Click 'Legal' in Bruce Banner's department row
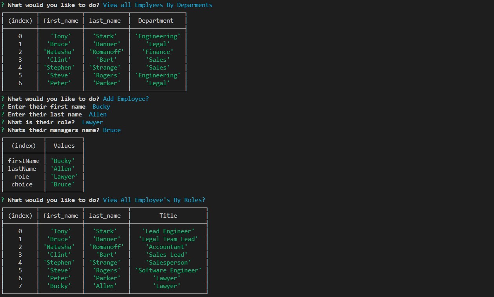This screenshot has width=494, height=297. click(x=158, y=44)
